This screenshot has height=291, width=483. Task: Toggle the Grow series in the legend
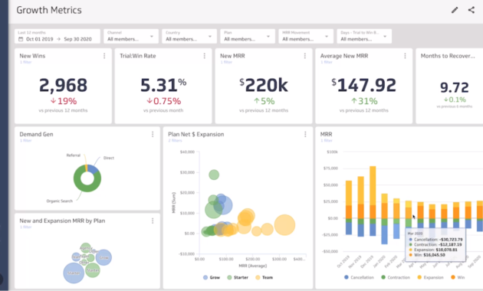[212, 277]
